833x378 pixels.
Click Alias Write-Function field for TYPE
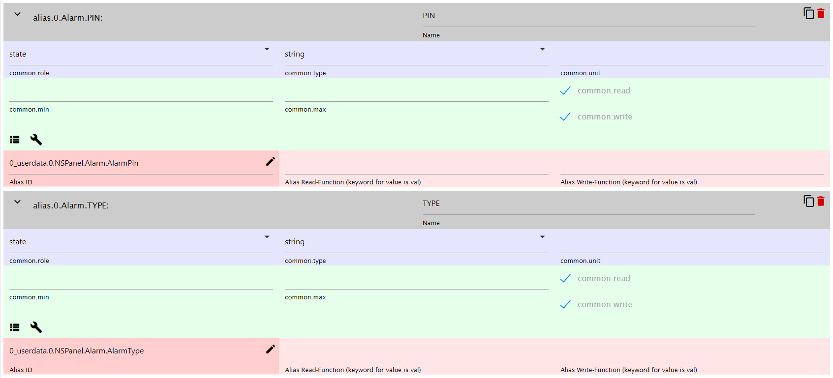point(692,351)
